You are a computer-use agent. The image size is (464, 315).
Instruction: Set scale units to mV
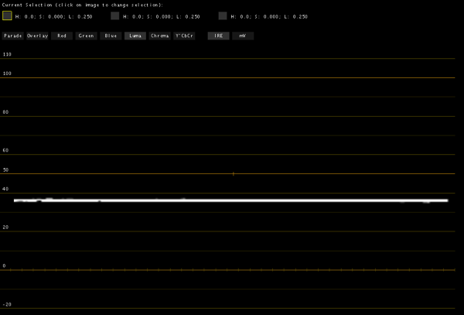242,36
